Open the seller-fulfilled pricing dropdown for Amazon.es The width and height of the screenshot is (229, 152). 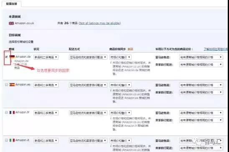[x=201, y=92]
